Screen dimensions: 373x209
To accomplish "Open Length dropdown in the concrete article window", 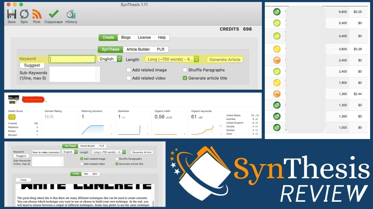I will point(109,152).
